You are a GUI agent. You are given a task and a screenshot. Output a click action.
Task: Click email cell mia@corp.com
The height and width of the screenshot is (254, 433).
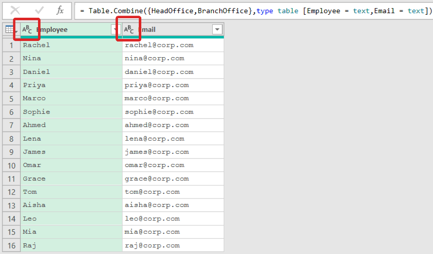(x=173, y=232)
